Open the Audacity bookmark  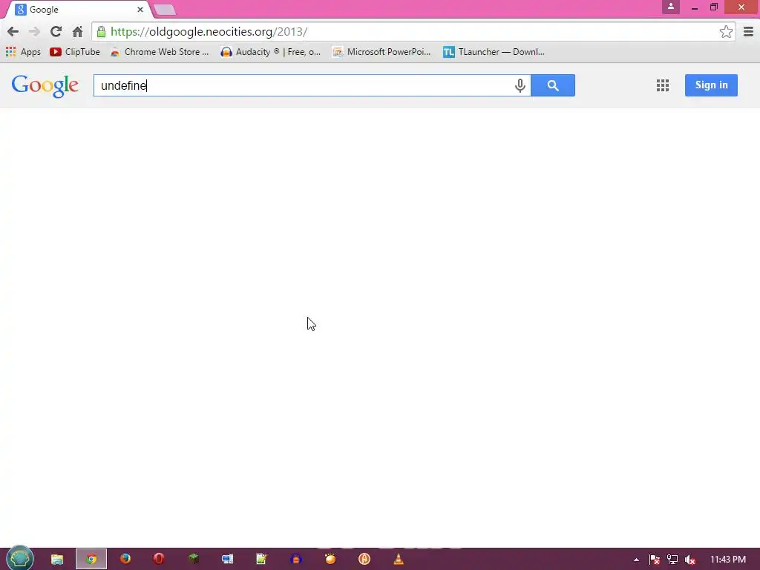click(270, 52)
